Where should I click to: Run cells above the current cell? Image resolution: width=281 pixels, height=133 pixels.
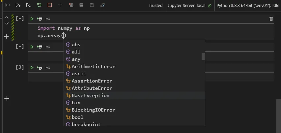pyautogui.click(x=18, y=5)
